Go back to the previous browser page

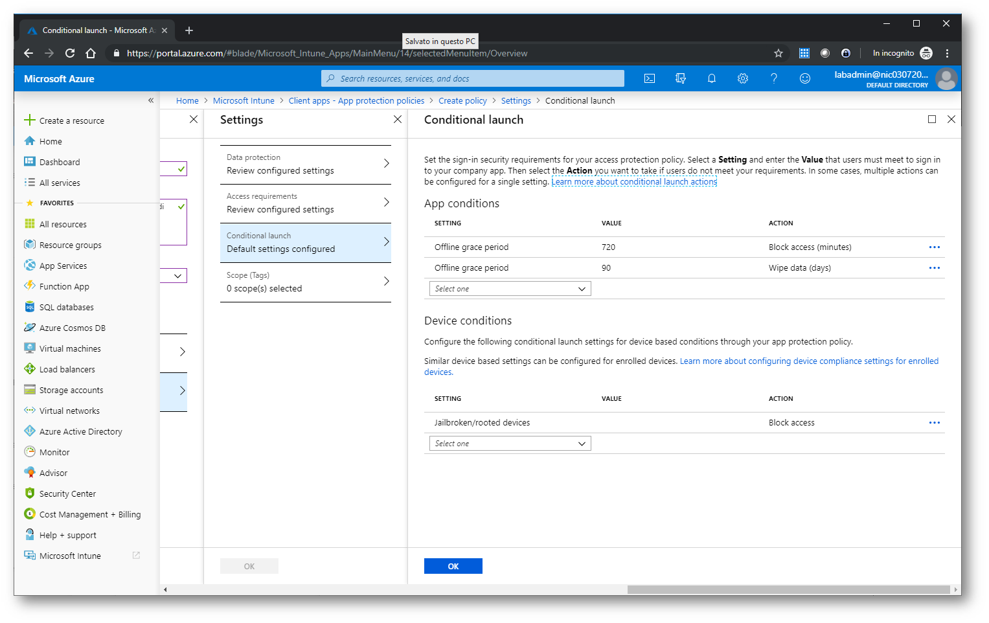(x=28, y=53)
